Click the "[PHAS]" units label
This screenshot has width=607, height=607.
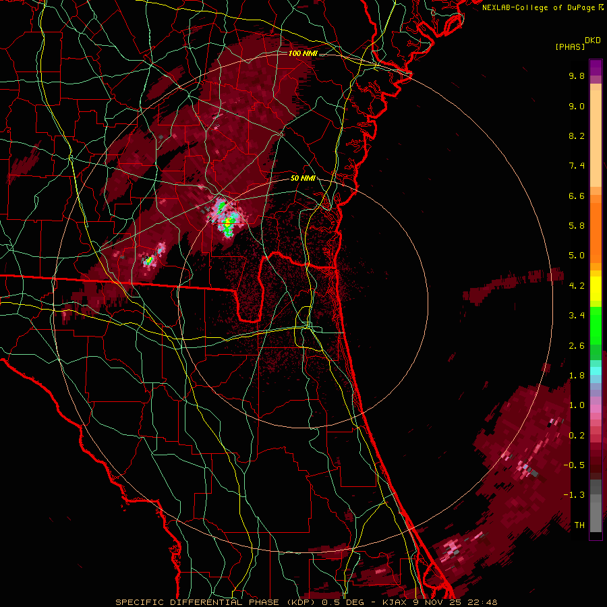[570, 47]
